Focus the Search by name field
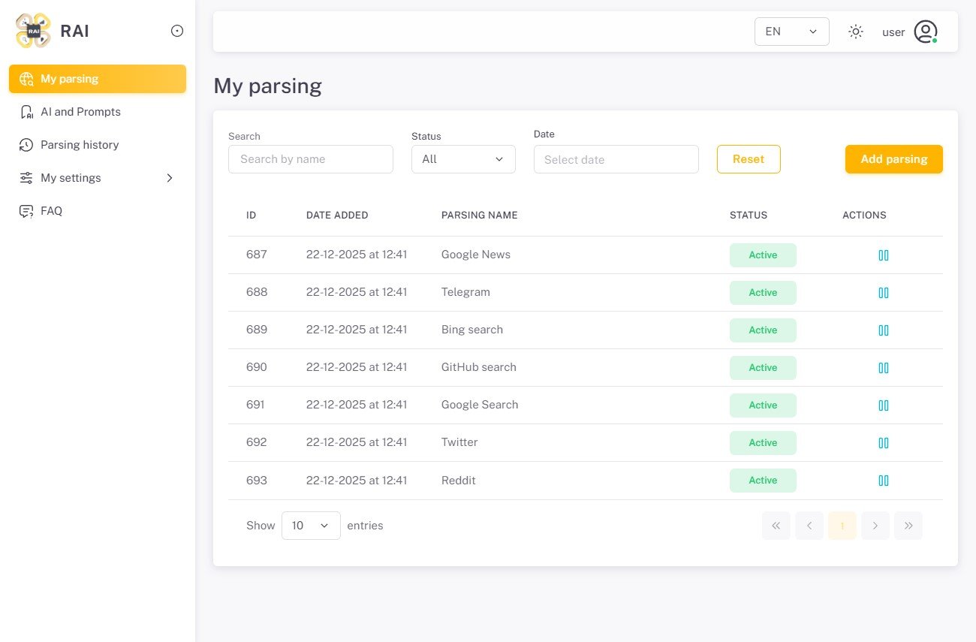 pos(310,159)
